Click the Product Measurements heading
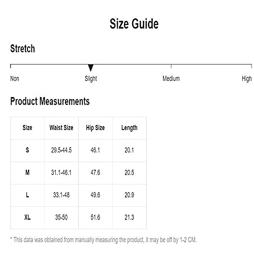 (50, 101)
